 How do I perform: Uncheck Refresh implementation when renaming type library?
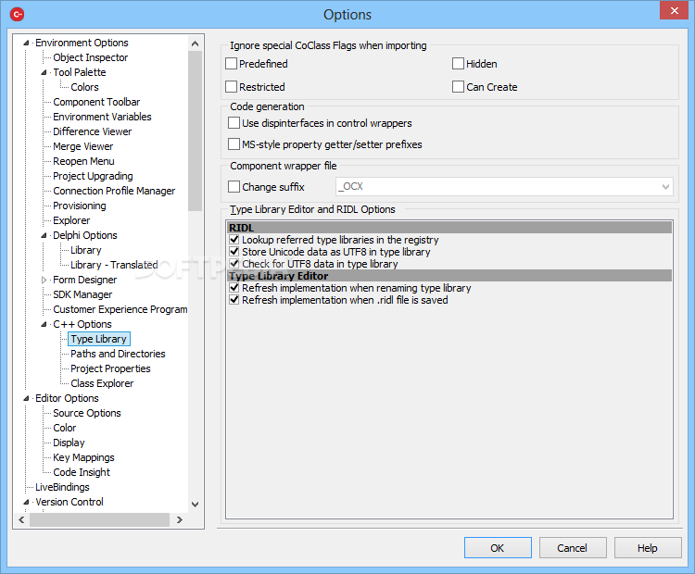click(x=234, y=288)
